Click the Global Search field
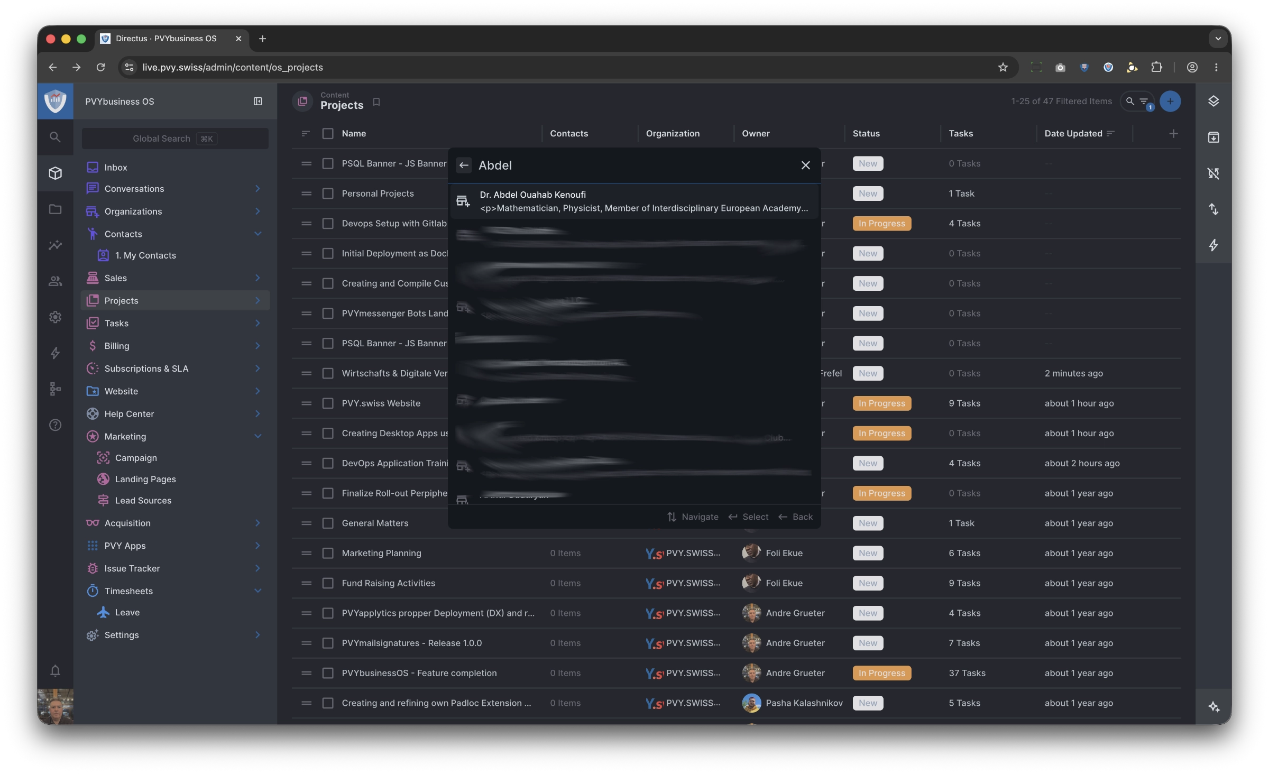Screen dimensions: 1269x774 (175, 139)
